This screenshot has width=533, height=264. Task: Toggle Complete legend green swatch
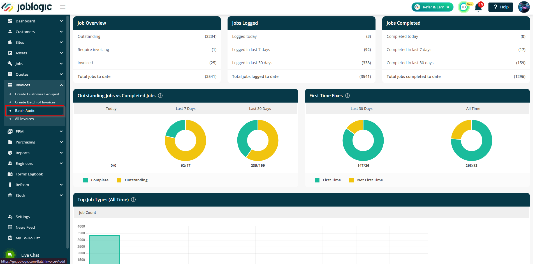point(85,180)
